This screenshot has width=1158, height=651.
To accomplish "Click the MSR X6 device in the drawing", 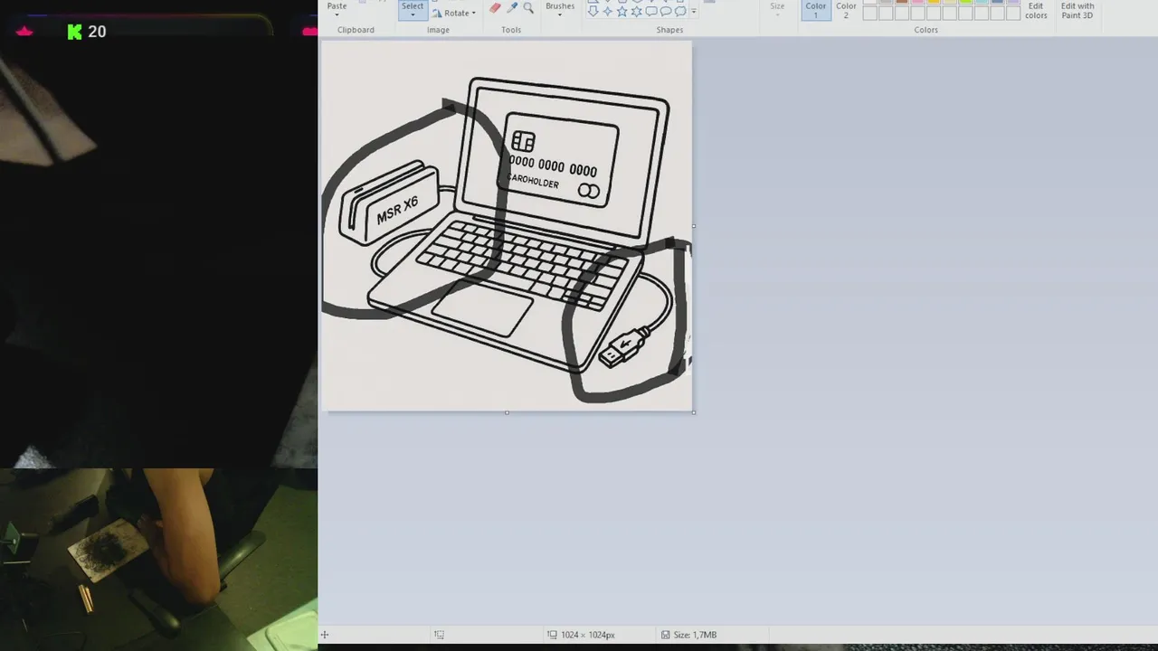I will pyautogui.click(x=389, y=203).
